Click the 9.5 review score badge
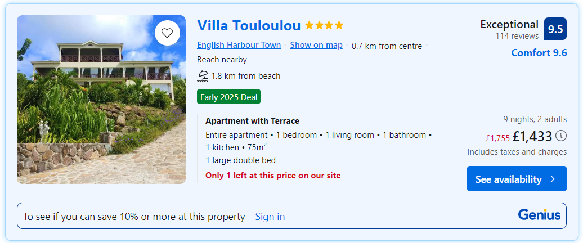This screenshot has width=583, height=243. pyautogui.click(x=555, y=29)
